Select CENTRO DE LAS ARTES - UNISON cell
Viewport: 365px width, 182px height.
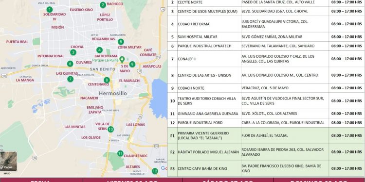(209, 75)
